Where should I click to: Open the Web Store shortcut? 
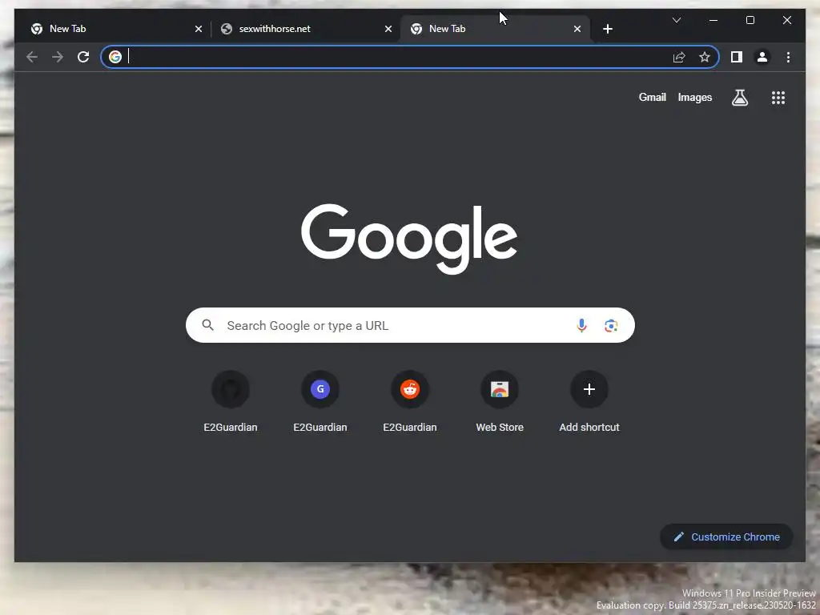(500, 402)
